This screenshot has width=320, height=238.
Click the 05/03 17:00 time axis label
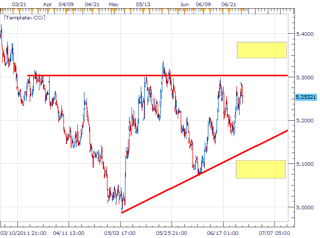[x=120, y=233]
